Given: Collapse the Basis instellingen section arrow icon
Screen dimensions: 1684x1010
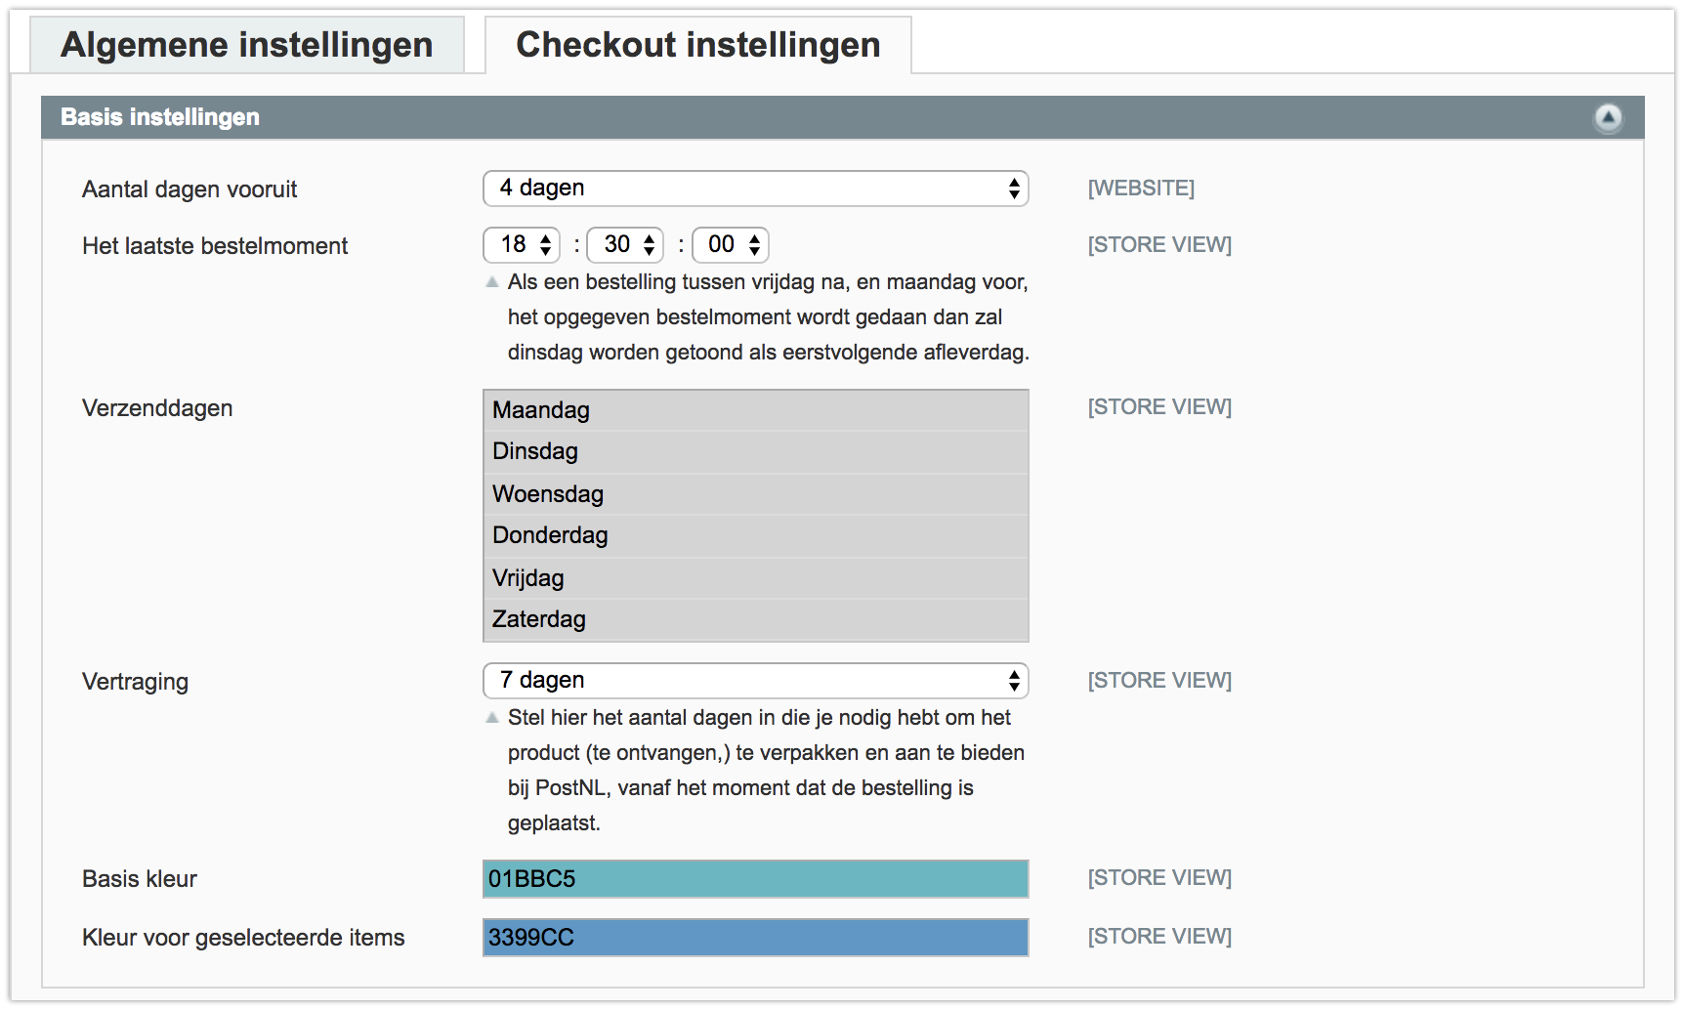Looking at the screenshot, I should [1608, 118].
